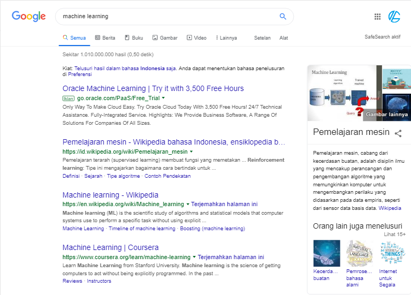
Task: Click the SafeSearch aktif label
Action: point(383,37)
